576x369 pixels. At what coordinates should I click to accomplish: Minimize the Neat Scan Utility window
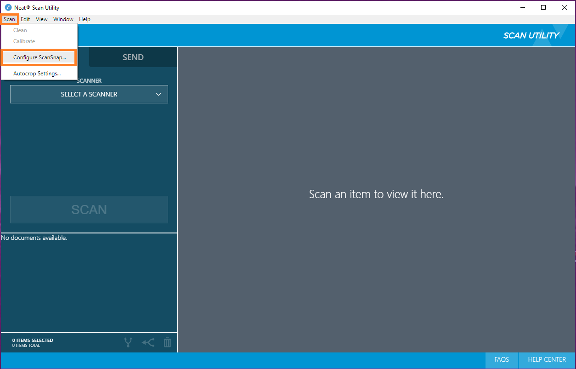click(523, 7)
